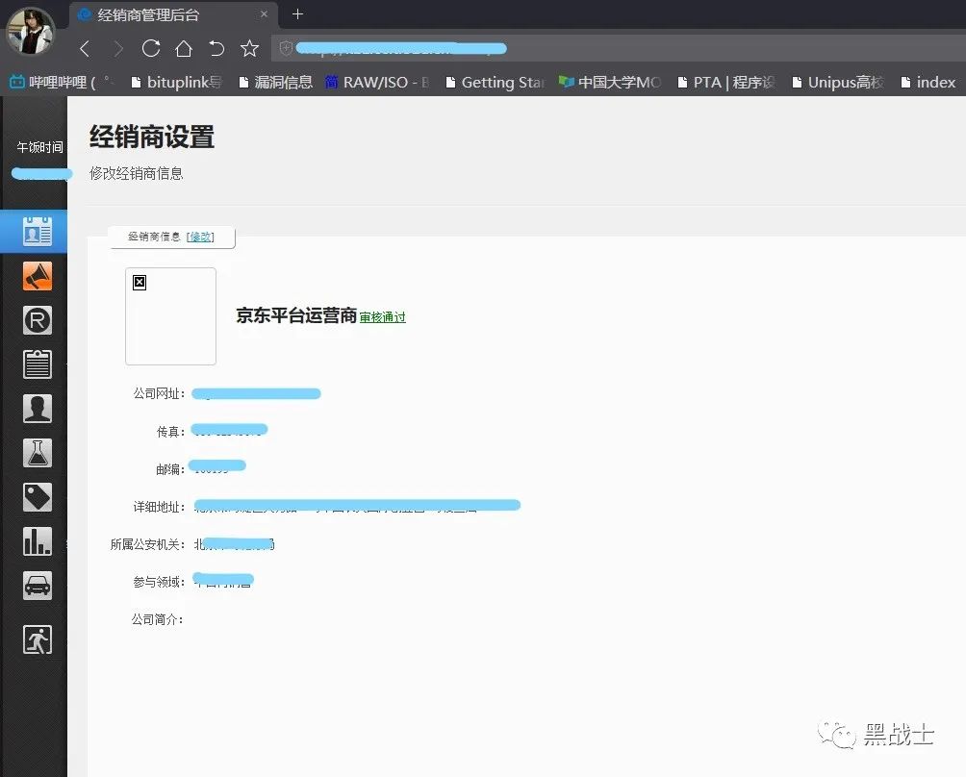This screenshot has height=777, width=966.
Task: Click the 公司网址 label
Action: coord(159,393)
